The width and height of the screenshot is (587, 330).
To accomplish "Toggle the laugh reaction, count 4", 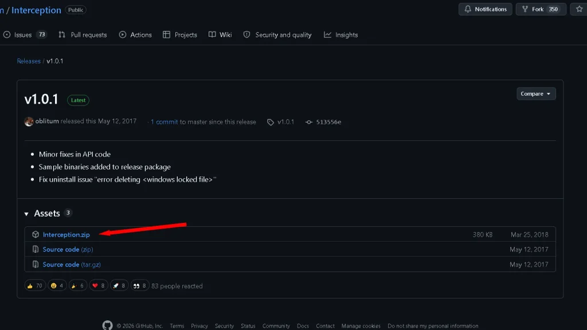I will coord(57,286).
